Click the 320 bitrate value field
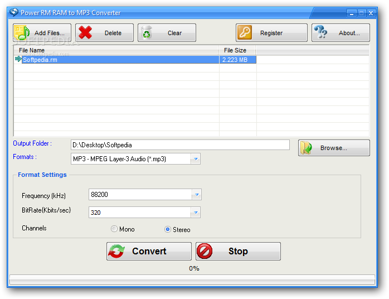The width and height of the screenshot is (389, 299). pos(140,213)
